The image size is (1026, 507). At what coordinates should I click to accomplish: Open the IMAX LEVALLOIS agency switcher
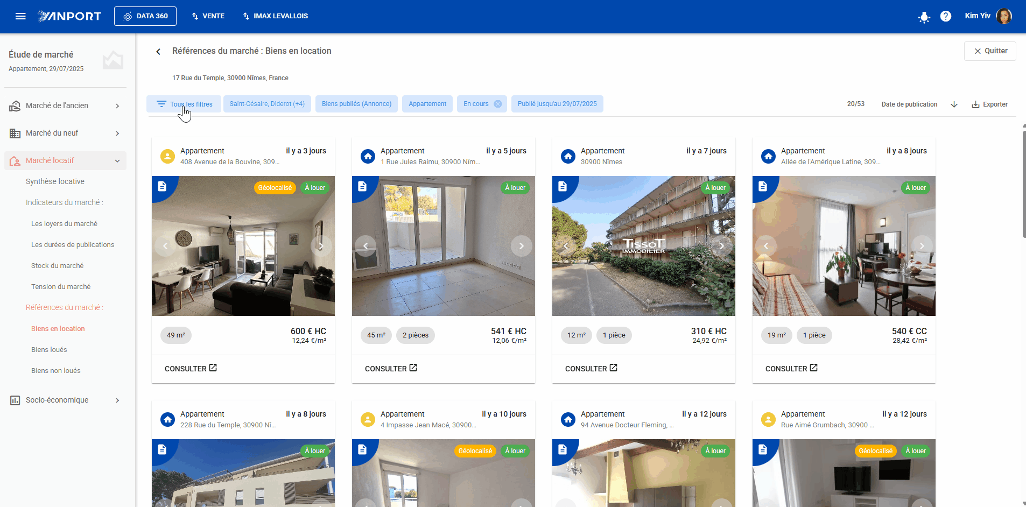276,16
